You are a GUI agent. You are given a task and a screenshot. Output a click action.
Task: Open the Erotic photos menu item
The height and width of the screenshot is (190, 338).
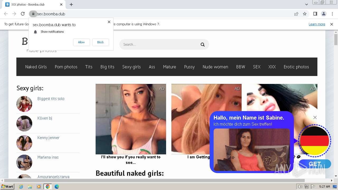[296, 67]
